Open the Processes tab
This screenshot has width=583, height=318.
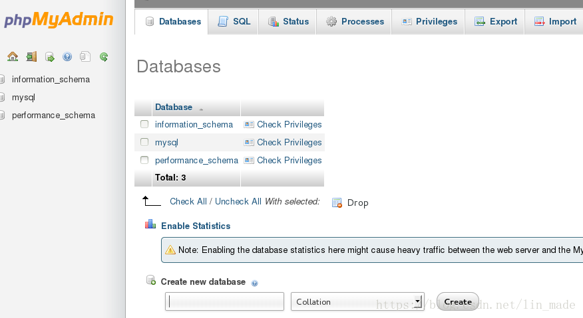pyautogui.click(x=355, y=21)
